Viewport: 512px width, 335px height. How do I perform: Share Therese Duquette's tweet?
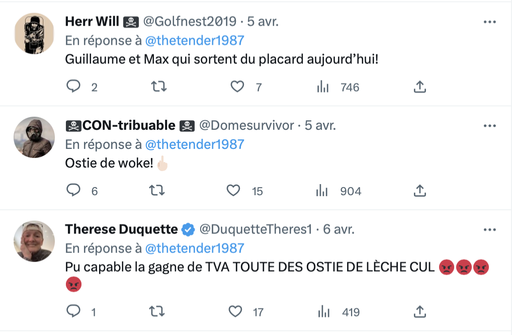click(x=420, y=311)
